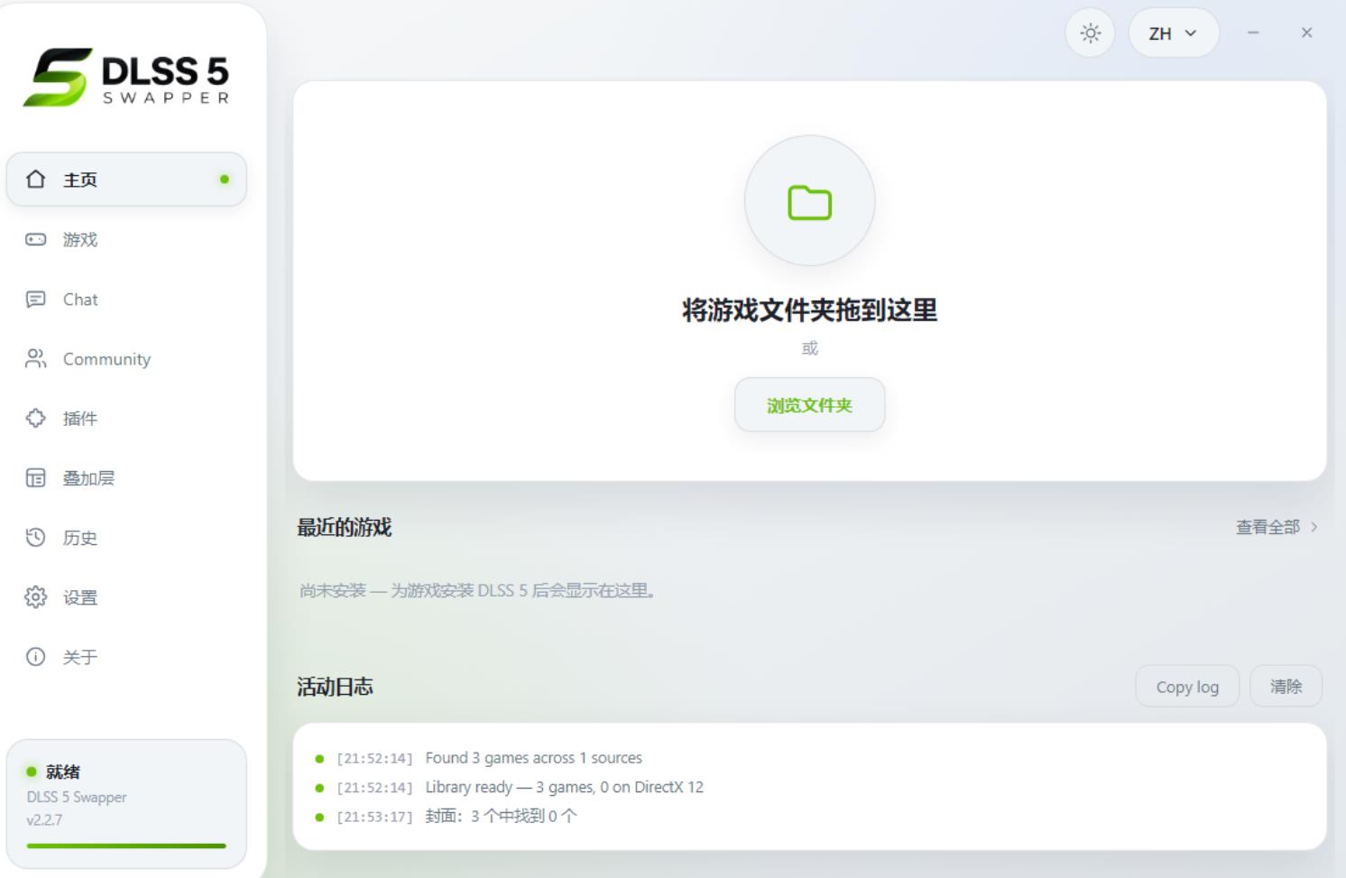Open the 插件 plugins page
This screenshot has width=1346, height=878.
pyautogui.click(x=126, y=418)
